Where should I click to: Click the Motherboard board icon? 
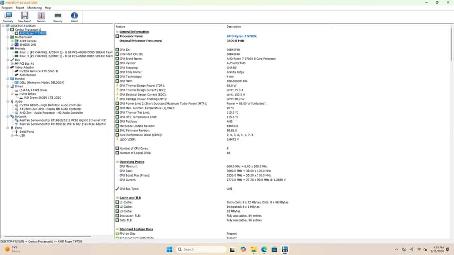pyautogui.click(x=12, y=37)
